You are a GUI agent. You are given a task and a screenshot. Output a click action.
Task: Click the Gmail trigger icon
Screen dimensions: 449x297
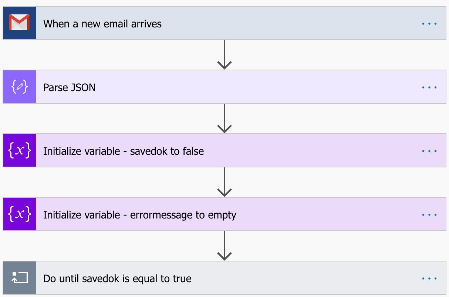click(x=20, y=23)
